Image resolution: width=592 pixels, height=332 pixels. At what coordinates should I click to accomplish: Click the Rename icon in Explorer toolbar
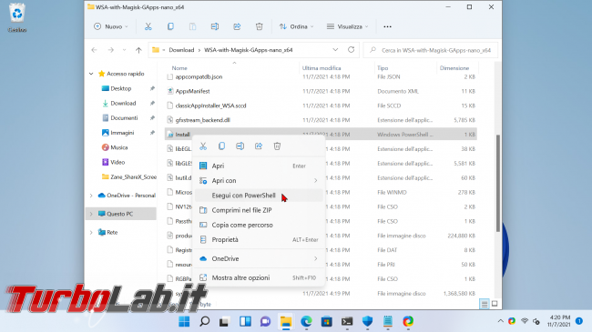[215, 26]
